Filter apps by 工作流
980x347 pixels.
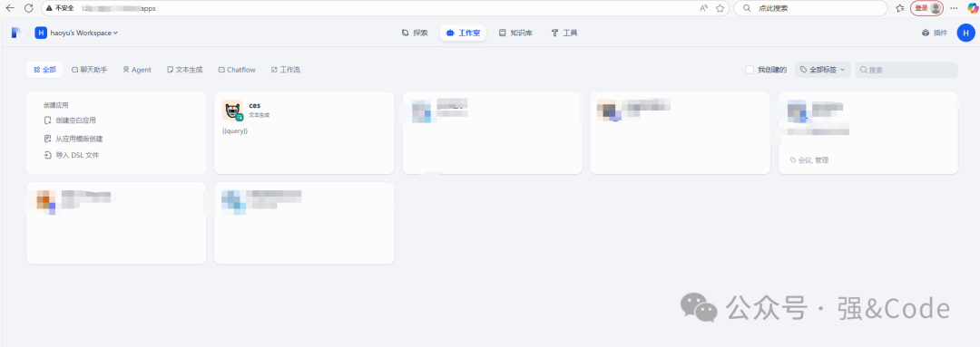tap(286, 70)
